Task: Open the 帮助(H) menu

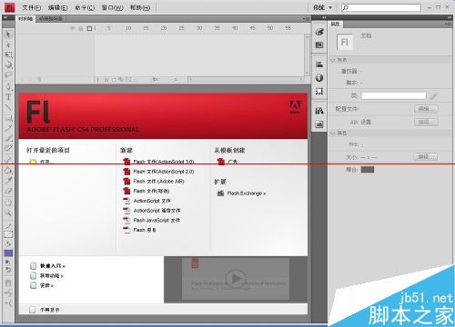Action: coord(140,7)
